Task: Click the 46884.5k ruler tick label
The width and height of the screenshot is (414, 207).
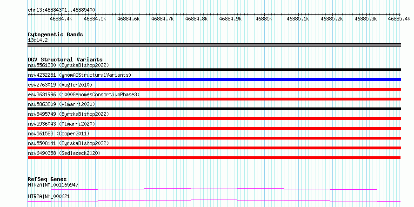Action: [x=95, y=19]
